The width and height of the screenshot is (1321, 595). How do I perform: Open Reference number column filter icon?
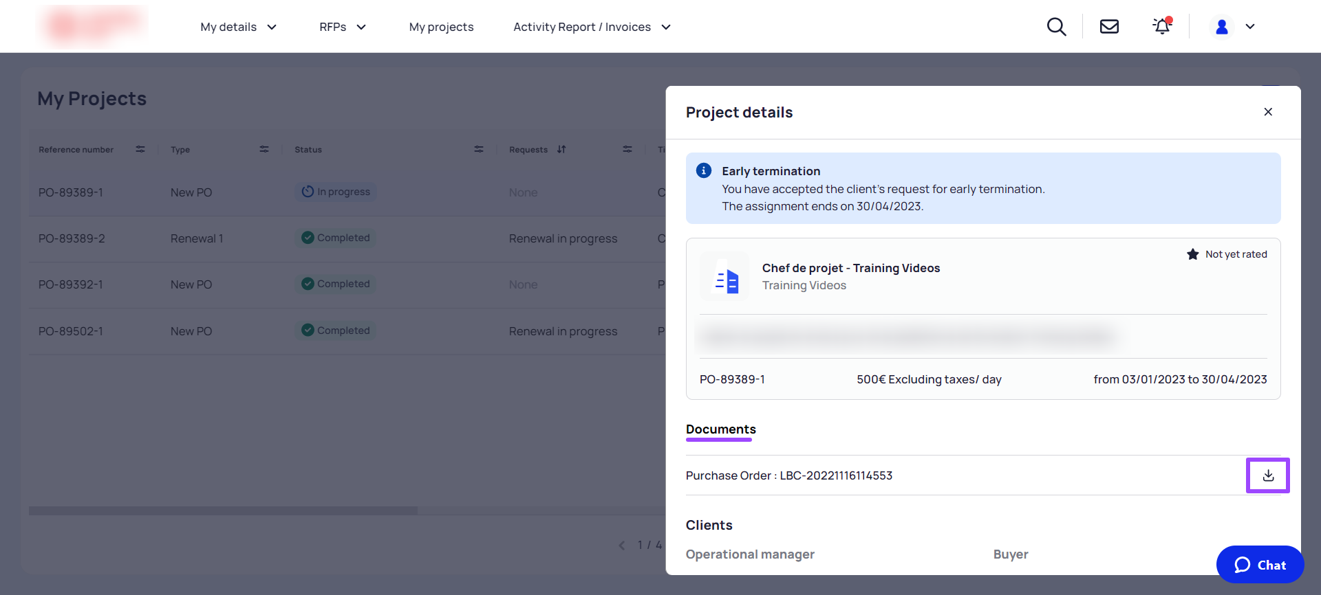point(140,149)
